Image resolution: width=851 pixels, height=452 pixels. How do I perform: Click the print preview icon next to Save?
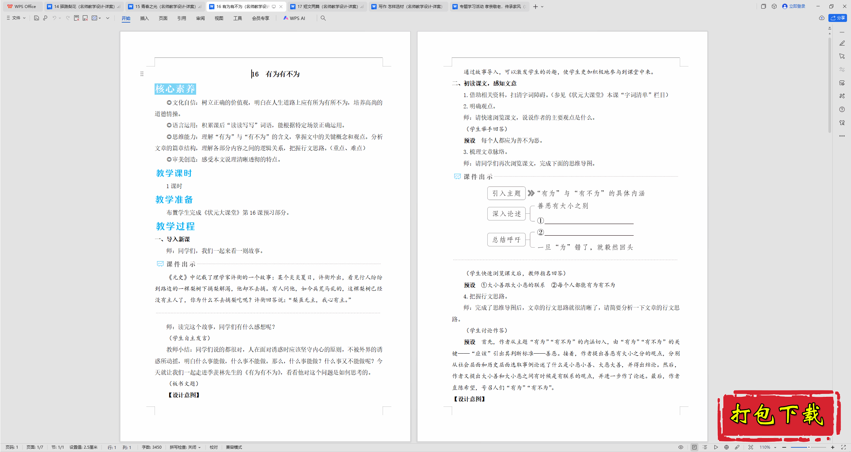click(45, 18)
